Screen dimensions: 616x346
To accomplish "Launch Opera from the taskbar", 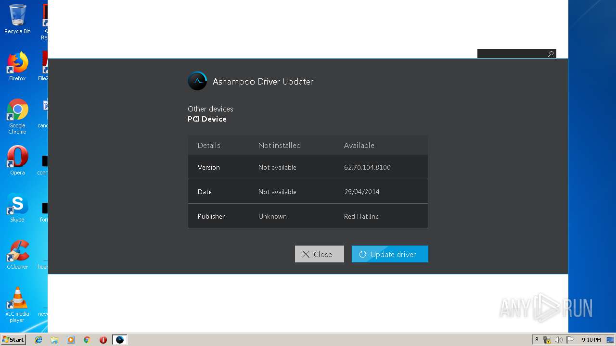I will (103, 340).
